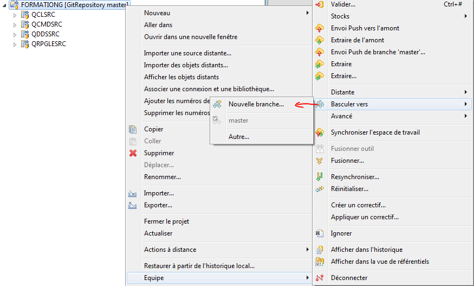Choose Autre... in branch submenu

point(239,137)
